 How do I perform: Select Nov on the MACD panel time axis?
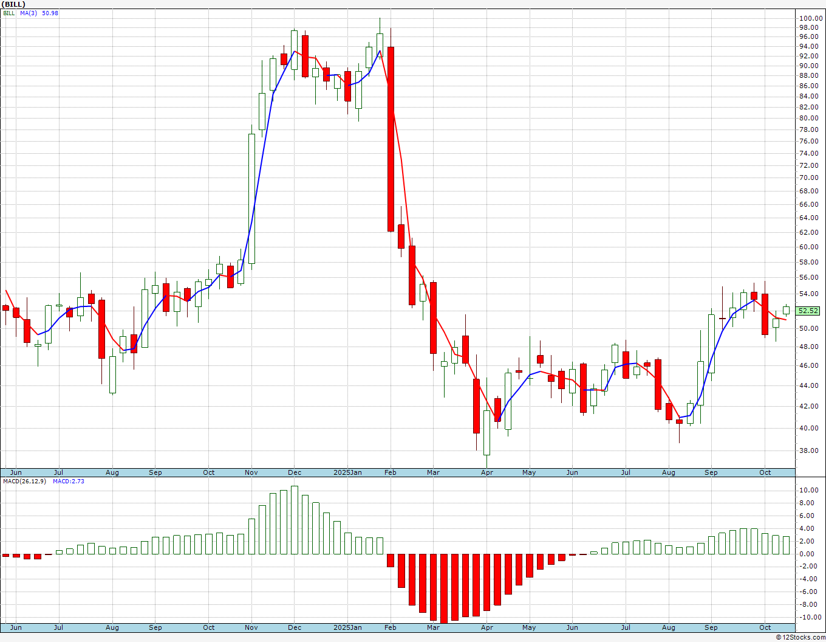(x=251, y=627)
